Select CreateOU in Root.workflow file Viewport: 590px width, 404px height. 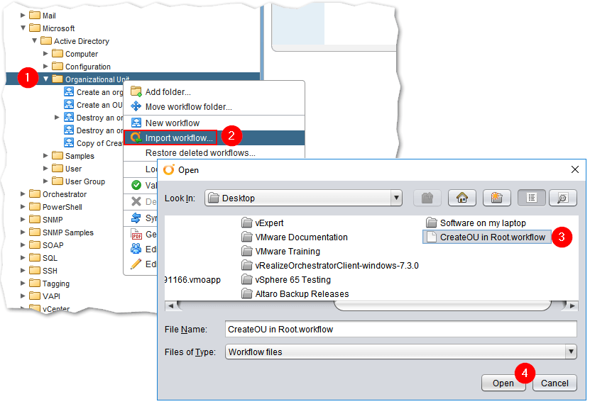click(487, 237)
